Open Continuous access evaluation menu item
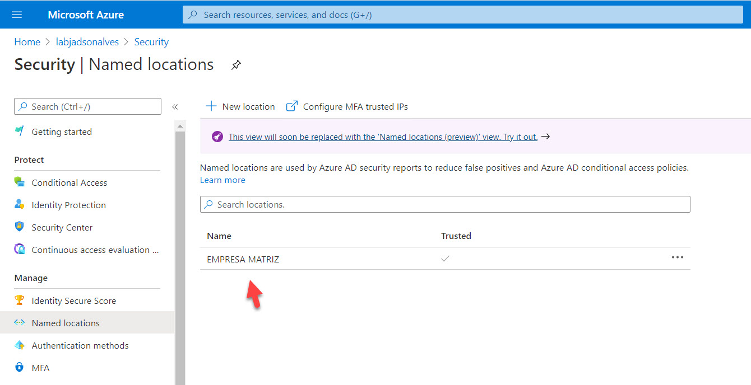The height and width of the screenshot is (385, 751). coord(95,250)
